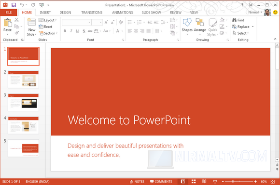This screenshot has width=280, height=185.
Task: Toggle Underline formatting
Action: 77,31
